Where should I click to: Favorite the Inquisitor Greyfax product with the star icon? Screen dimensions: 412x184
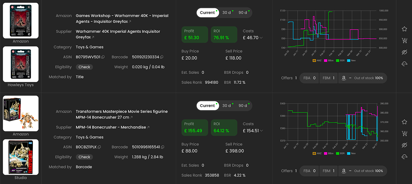[404, 29]
